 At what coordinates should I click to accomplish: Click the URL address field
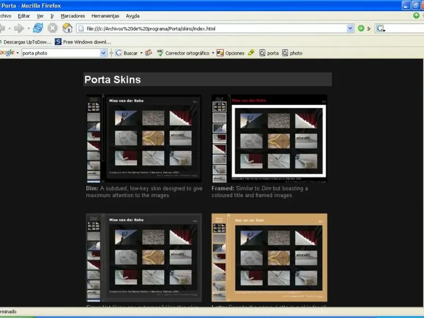click(x=215, y=29)
